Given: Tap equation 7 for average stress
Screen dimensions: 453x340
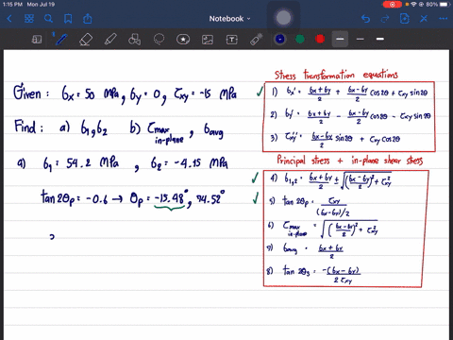Looking at the screenshot, I should (x=305, y=250).
